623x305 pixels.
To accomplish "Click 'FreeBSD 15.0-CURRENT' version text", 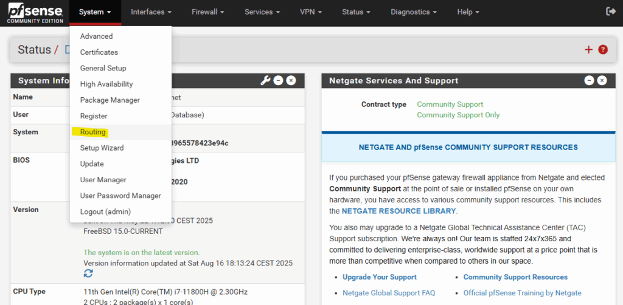I will 123,231.
